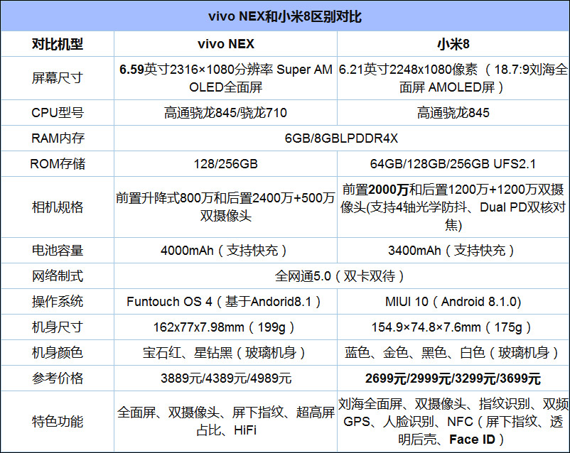Select the '屏幕尺寸' row label

coord(58,78)
